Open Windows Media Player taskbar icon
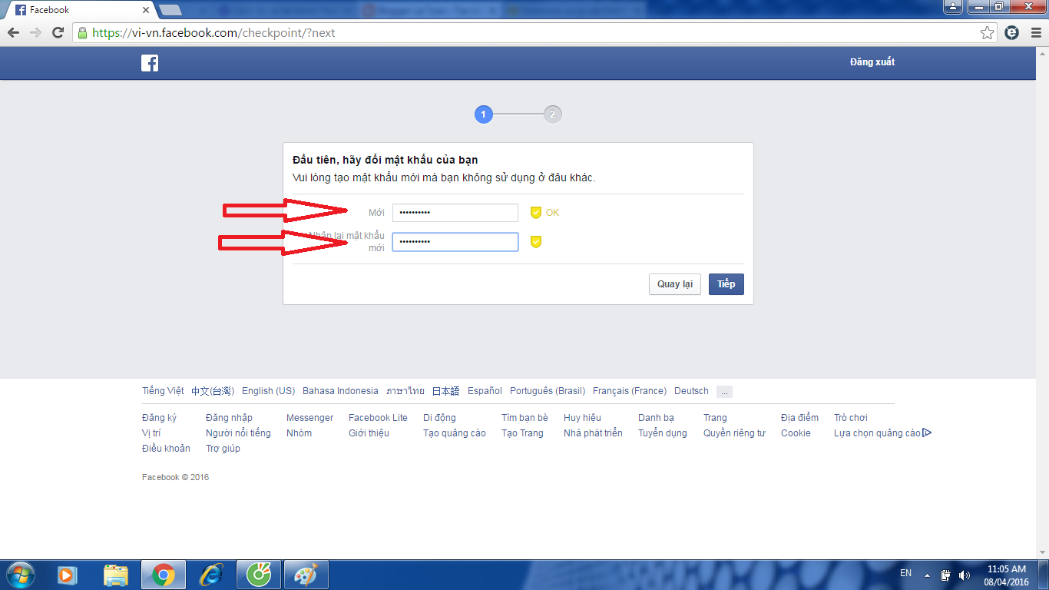Viewport: 1049px width, 590px height. 68,575
